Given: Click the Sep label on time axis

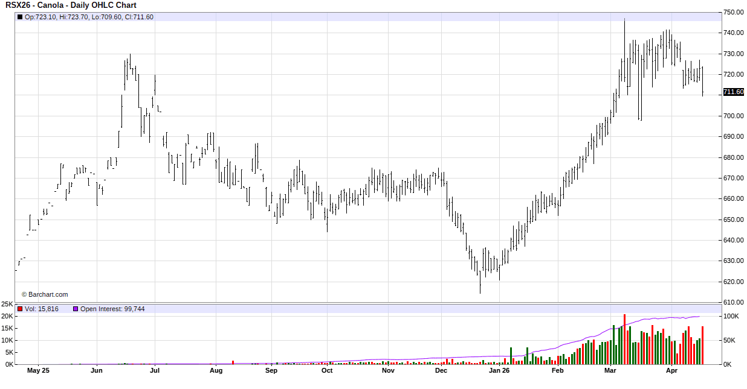Looking at the screenshot, I should click(x=271, y=371).
